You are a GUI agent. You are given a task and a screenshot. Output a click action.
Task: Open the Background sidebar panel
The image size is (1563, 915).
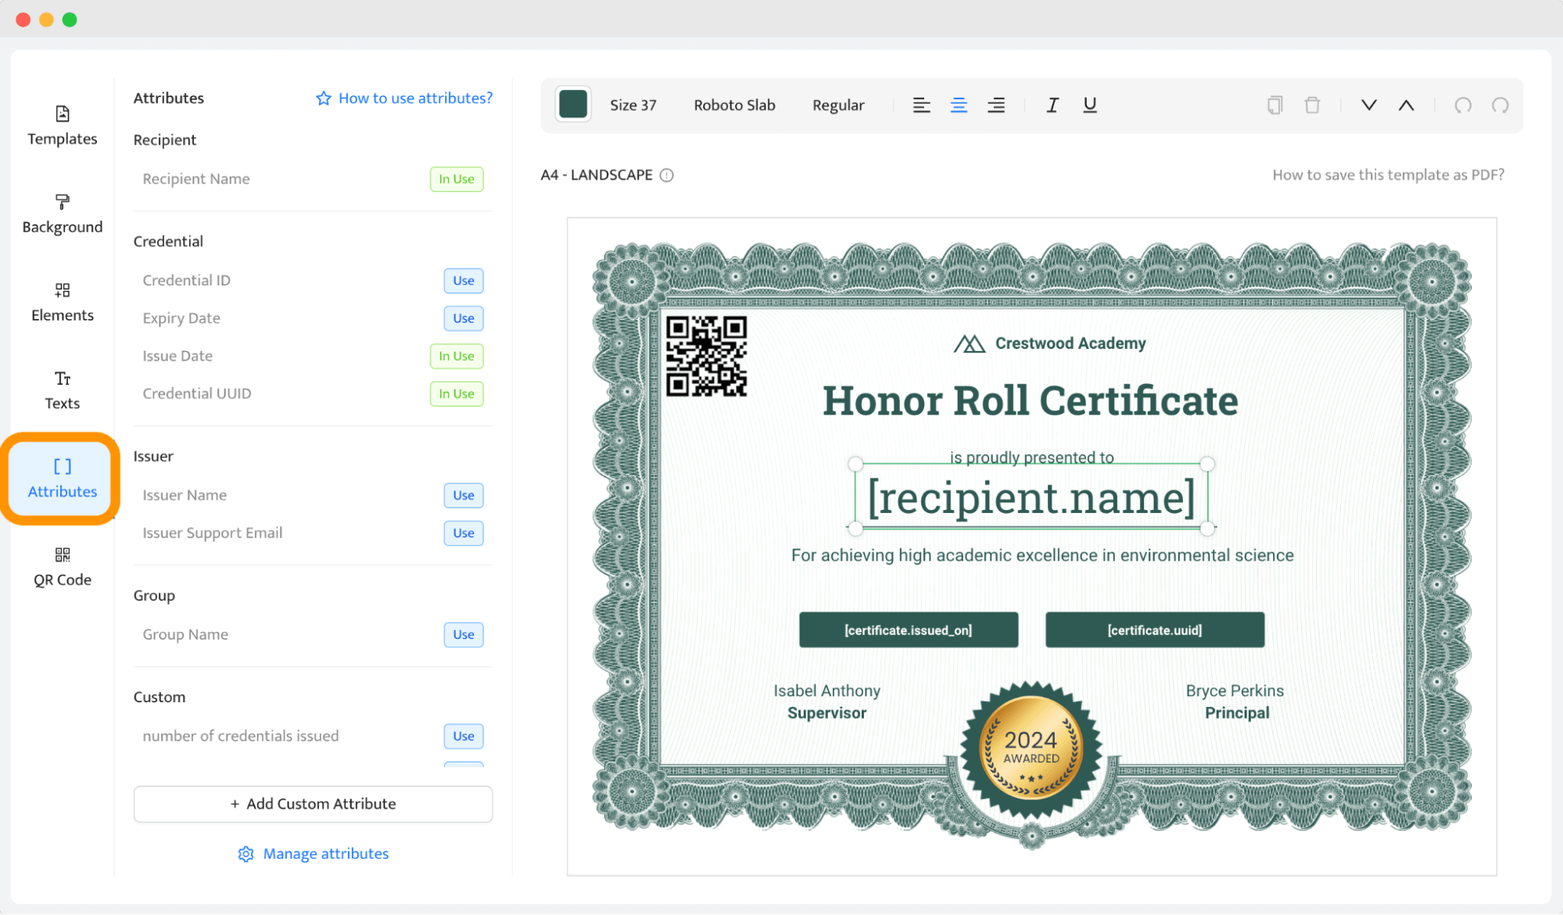point(63,213)
